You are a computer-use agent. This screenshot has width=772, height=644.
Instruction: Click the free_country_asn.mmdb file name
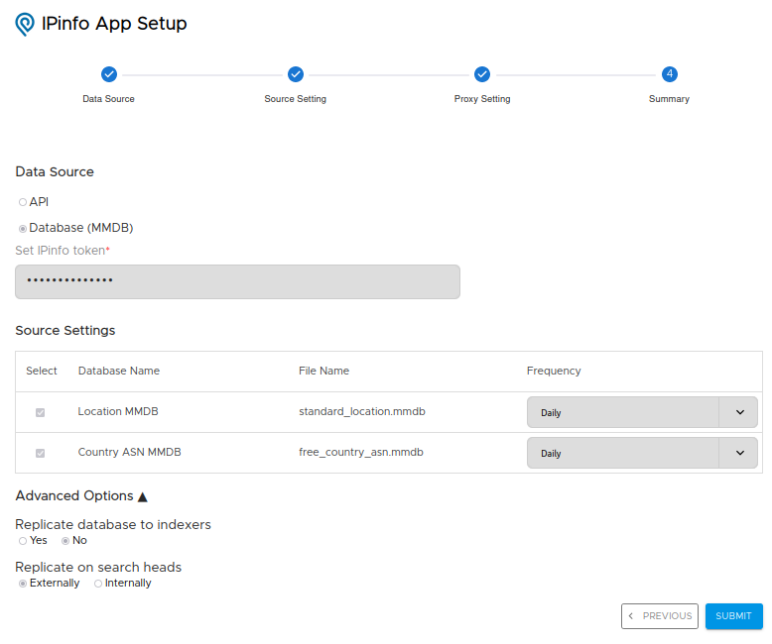coord(361,452)
